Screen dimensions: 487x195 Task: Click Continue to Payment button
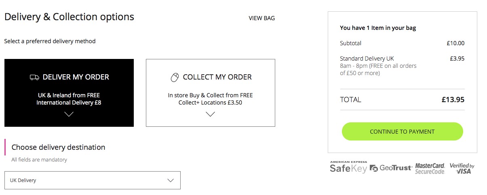(402, 132)
